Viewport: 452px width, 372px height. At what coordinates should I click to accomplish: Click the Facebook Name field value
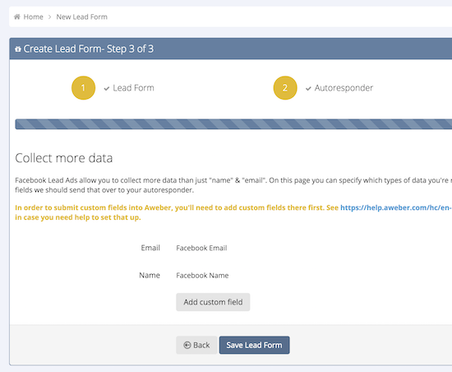pyautogui.click(x=202, y=276)
